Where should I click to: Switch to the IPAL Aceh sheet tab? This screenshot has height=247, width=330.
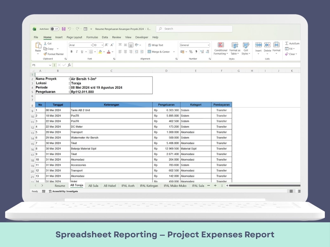tap(128, 186)
